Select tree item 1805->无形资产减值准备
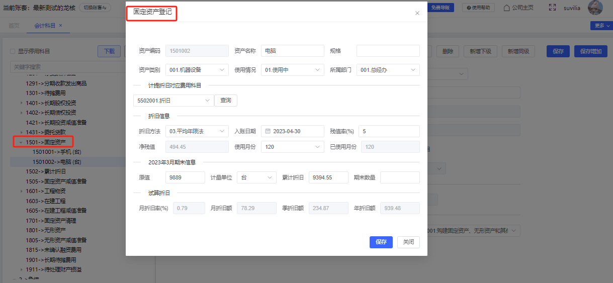 (56, 240)
